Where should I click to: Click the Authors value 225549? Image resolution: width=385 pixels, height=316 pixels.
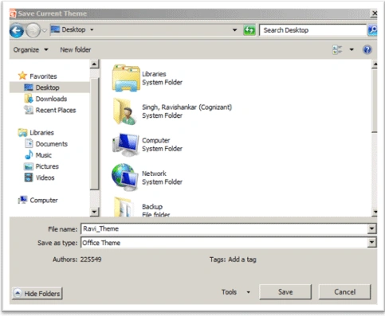tap(91, 259)
